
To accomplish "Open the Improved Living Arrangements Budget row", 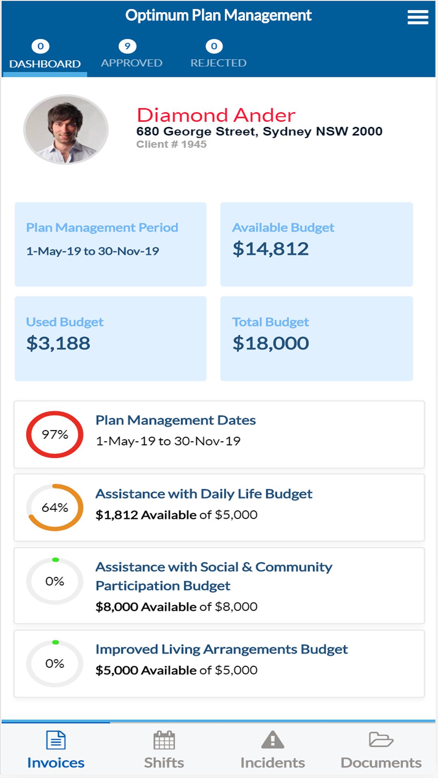I will (219, 663).
